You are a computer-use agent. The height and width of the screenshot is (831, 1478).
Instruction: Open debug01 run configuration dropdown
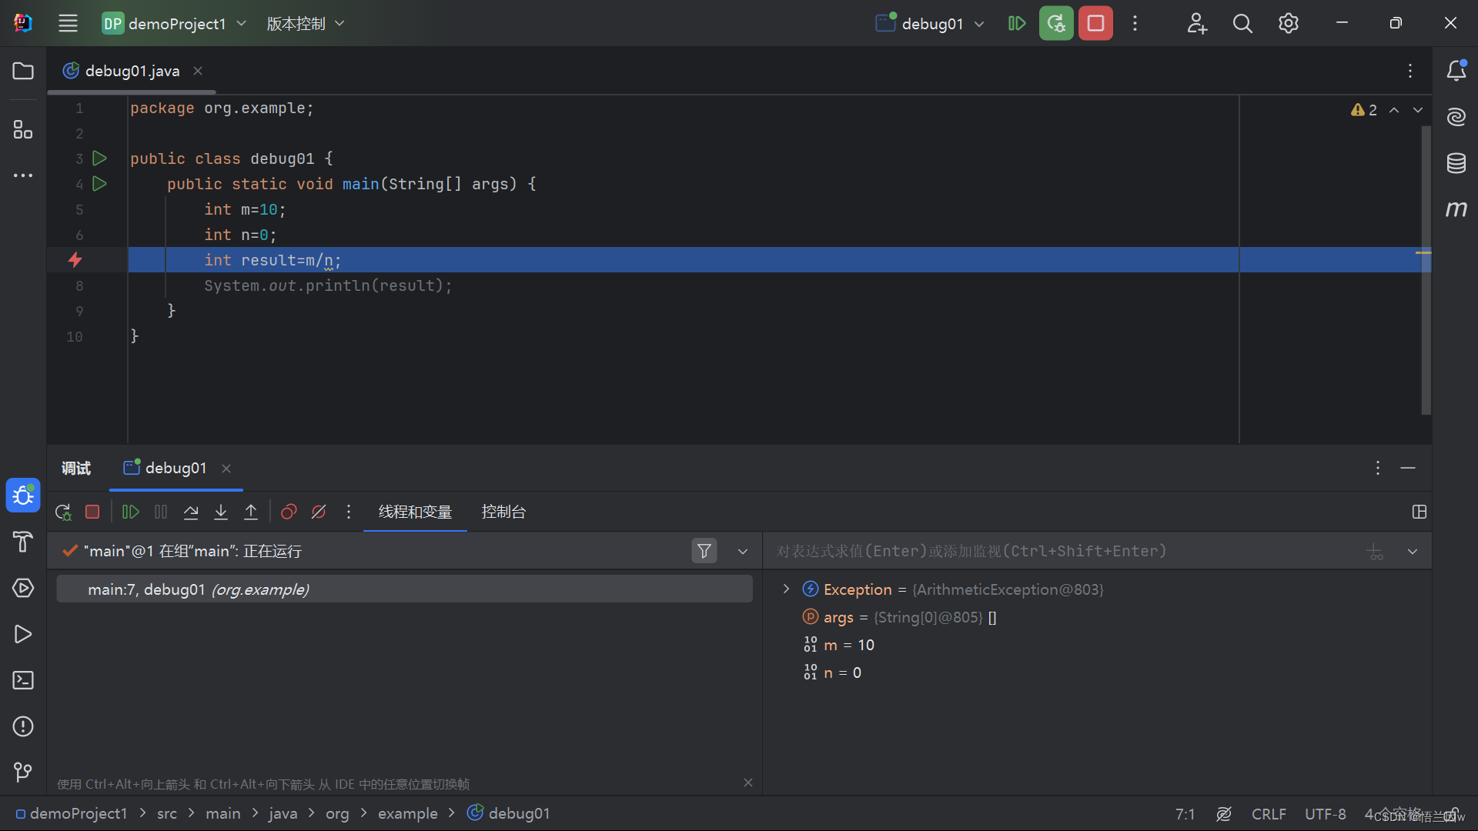pyautogui.click(x=930, y=23)
